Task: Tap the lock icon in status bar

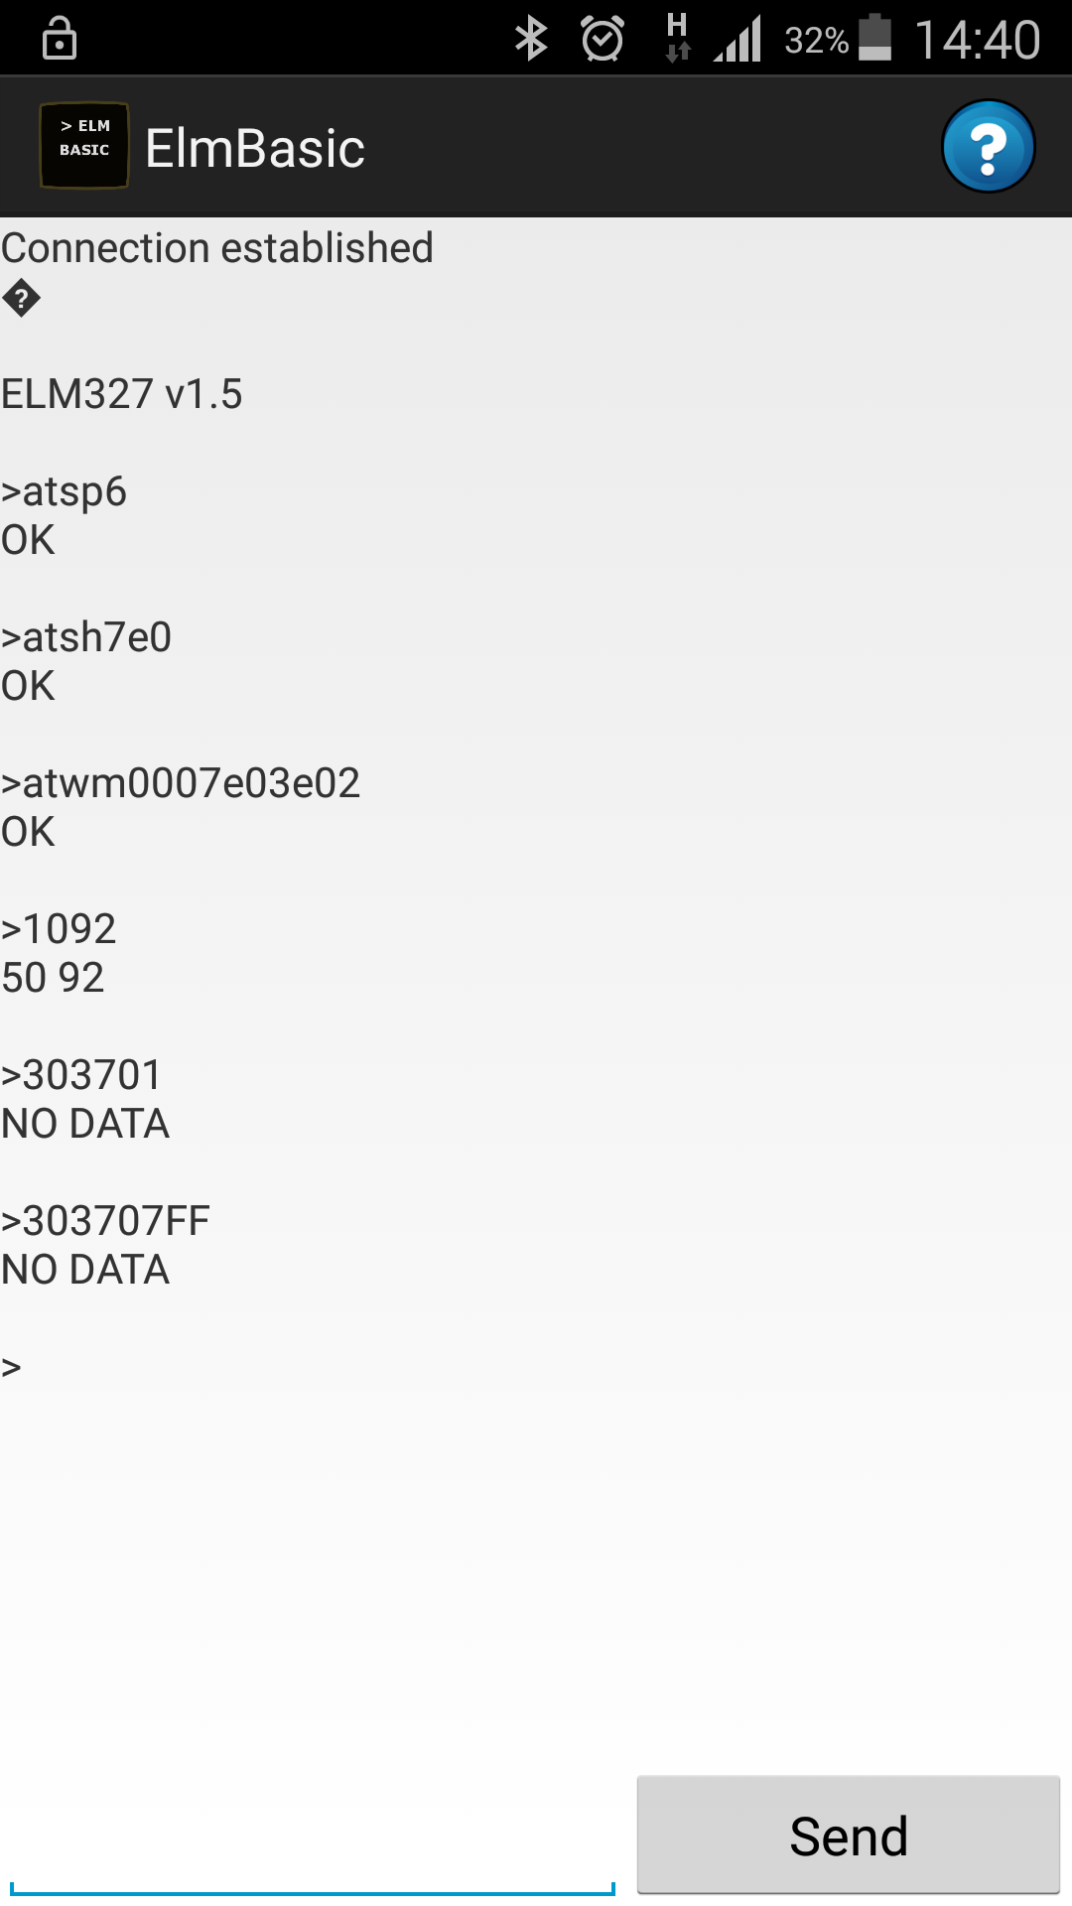Action: (60, 40)
